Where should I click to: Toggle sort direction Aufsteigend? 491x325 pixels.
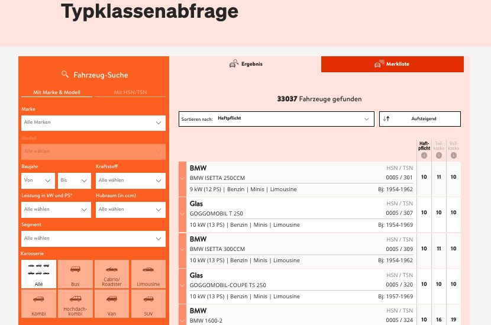tap(420, 119)
